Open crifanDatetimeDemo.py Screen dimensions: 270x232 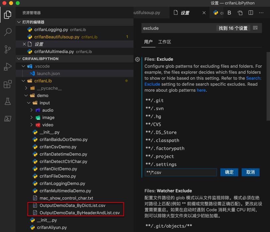(75, 154)
